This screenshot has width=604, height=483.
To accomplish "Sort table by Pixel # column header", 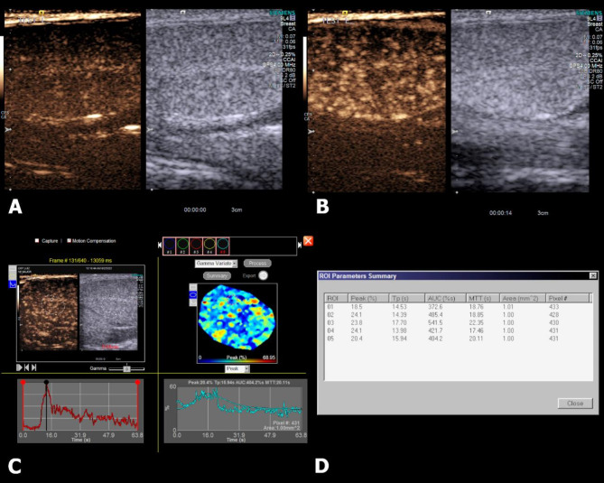I will pos(568,298).
